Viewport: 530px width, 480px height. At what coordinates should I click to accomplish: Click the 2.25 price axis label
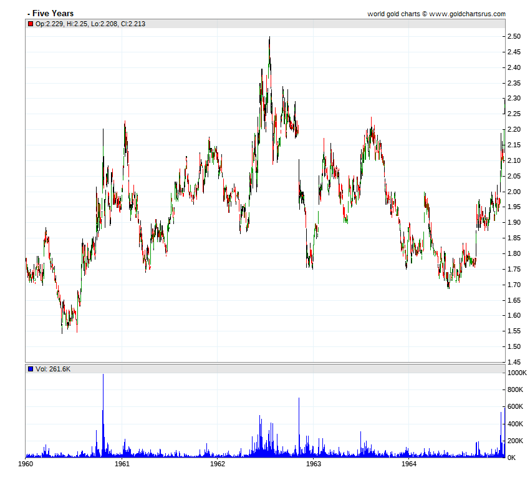coord(514,114)
